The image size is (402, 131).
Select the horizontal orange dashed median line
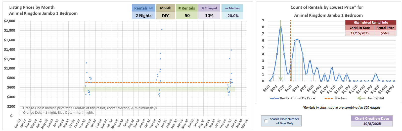tap(126, 82)
